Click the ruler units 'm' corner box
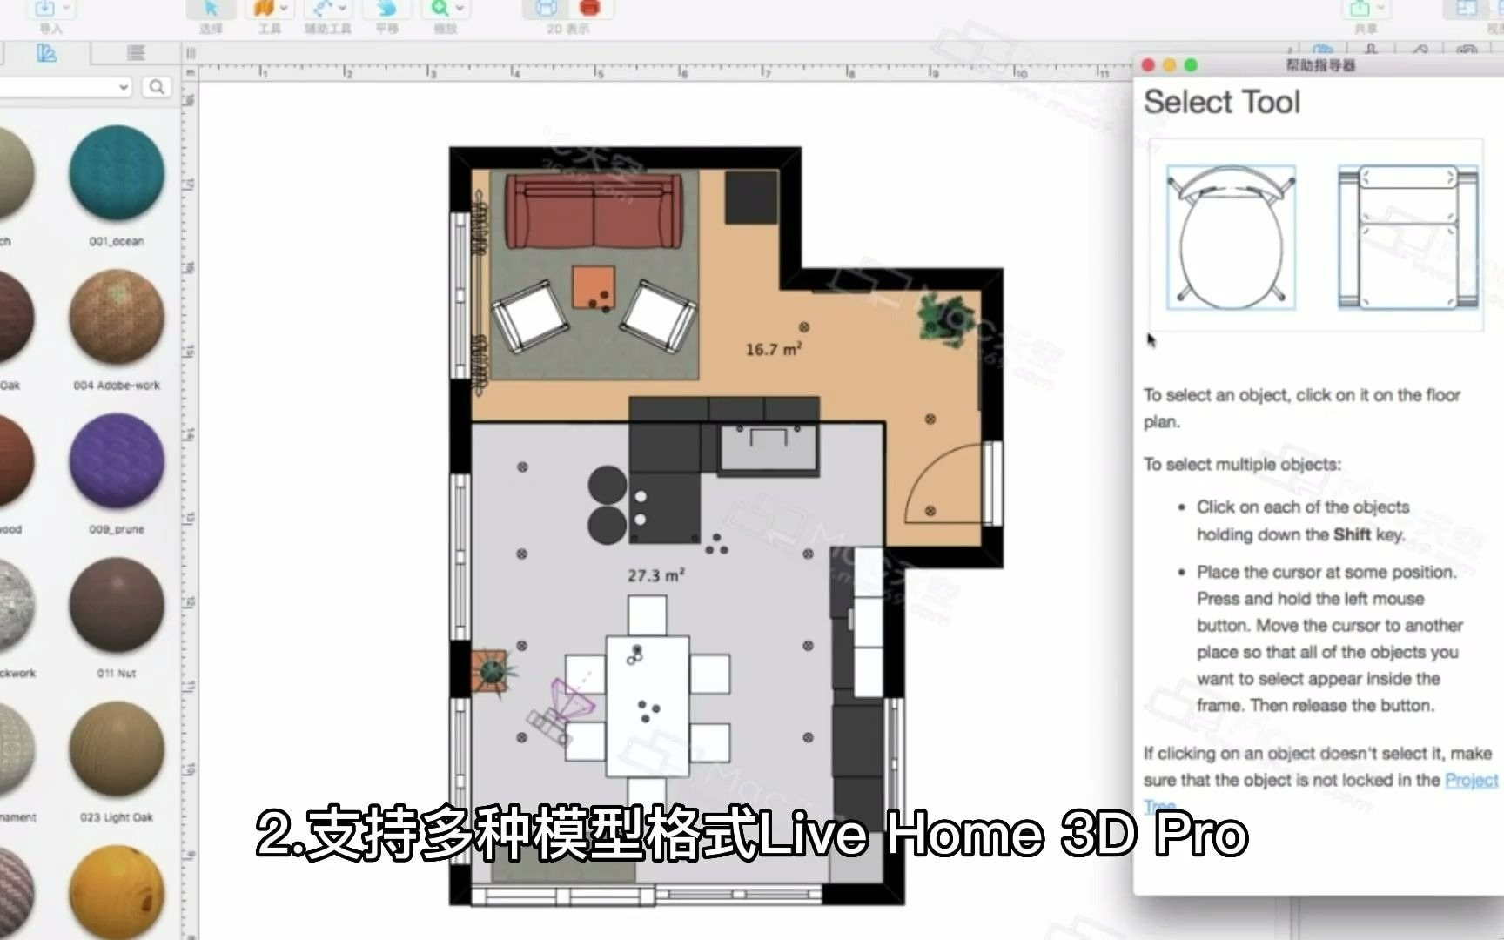Viewport: 1504px width, 940px height. [191, 73]
